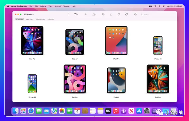The width and height of the screenshot is (189, 121).
Task: Open Photos from the dock
Action: pos(62,111)
